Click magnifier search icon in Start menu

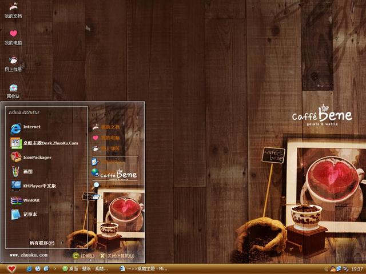(x=96, y=186)
